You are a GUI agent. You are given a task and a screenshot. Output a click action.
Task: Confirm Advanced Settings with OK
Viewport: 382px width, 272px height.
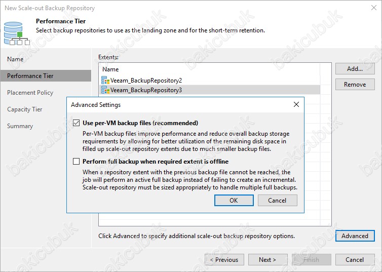pyautogui.click(x=234, y=200)
